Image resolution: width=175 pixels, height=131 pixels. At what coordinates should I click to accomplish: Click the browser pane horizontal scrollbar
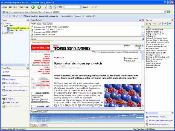(86, 108)
